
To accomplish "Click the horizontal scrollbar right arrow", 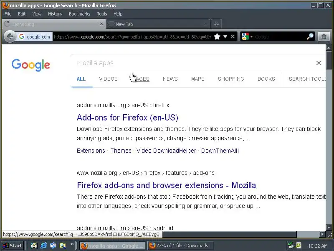I will [322, 234].
